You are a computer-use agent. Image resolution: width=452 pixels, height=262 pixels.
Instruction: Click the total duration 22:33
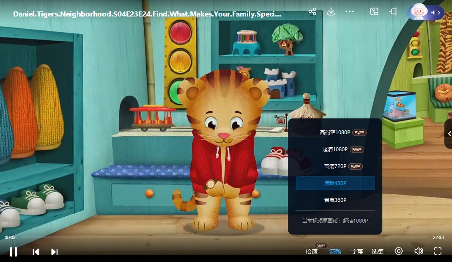[x=438, y=237]
